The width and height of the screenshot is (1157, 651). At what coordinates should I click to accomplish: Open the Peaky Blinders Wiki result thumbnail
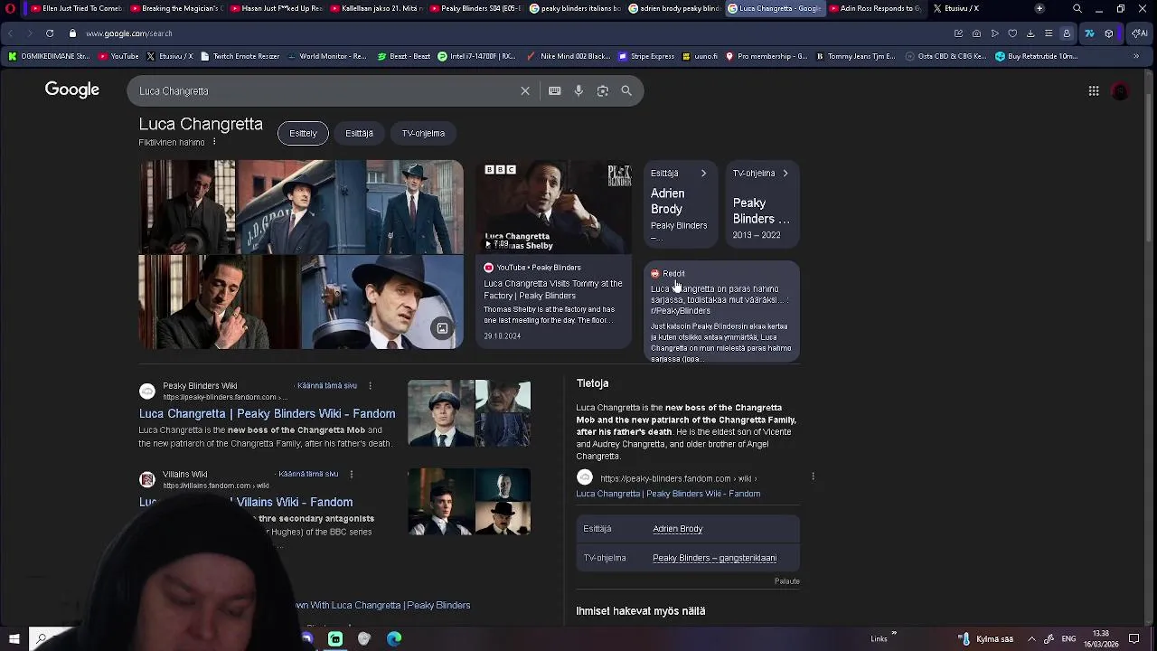(469, 413)
